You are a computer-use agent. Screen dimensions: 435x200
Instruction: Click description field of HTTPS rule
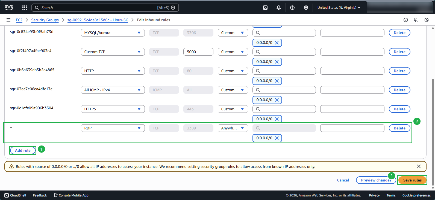352,109
